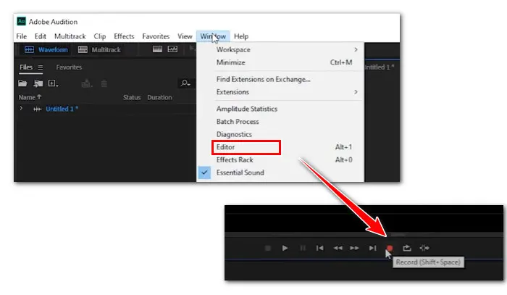Expand the Untitled 1 file entry

(x=21, y=109)
